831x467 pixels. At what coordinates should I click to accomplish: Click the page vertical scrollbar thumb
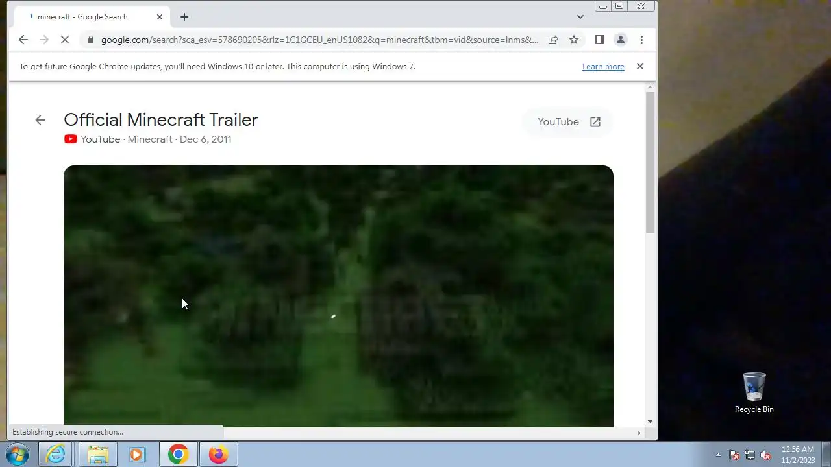click(650, 163)
